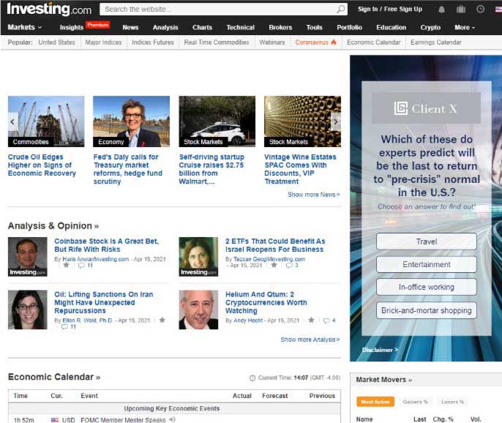Go to next news carousel slide
The width and height of the screenshot is (502, 423).
click(x=335, y=121)
